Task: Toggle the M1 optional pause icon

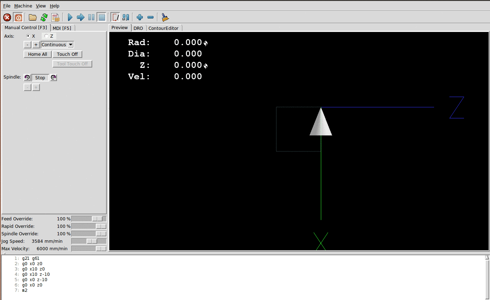Action: (x=126, y=17)
